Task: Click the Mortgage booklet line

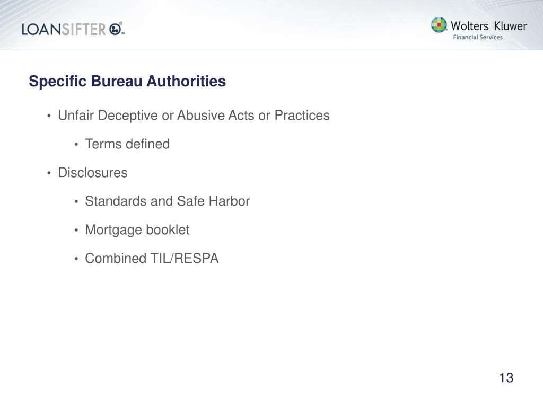Action: [137, 230]
